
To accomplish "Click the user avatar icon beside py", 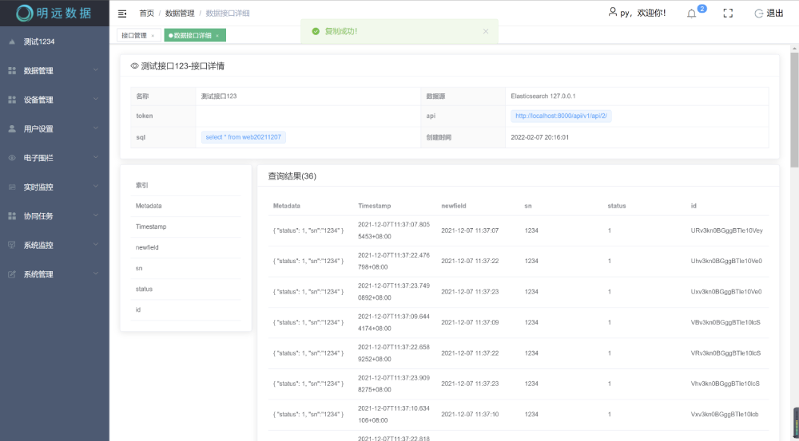I will pyautogui.click(x=613, y=13).
